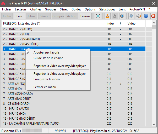Click the favorite x mark of index 012
Image resolution: width=158 pixels, height=134 pixels.
(x=120, y=84)
